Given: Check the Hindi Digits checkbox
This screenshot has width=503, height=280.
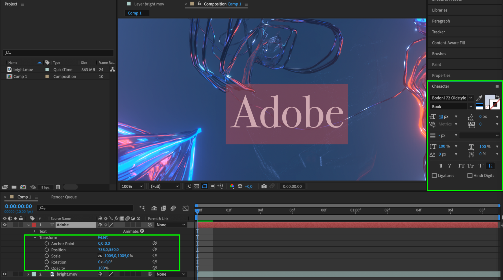Looking at the screenshot, I should coord(470,175).
